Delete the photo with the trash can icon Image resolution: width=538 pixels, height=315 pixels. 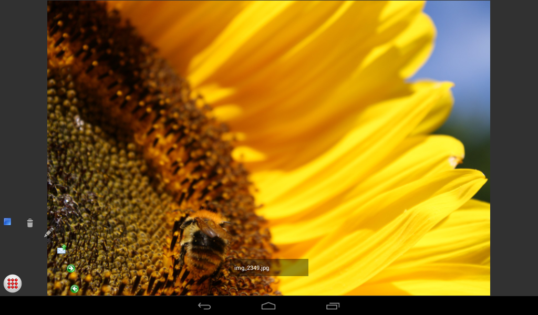click(30, 223)
